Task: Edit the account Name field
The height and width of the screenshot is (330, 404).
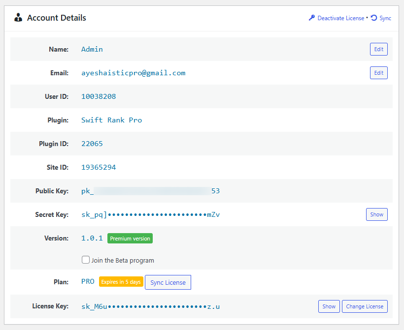Action: [378, 49]
